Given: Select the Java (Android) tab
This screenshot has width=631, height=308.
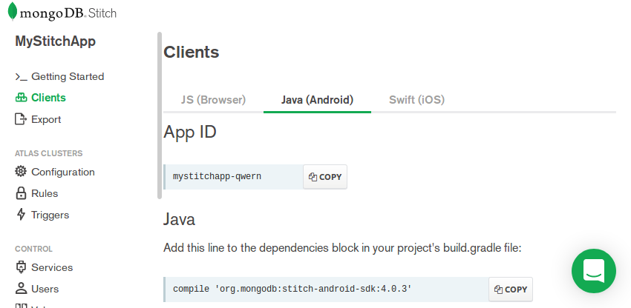Looking at the screenshot, I should [317, 100].
